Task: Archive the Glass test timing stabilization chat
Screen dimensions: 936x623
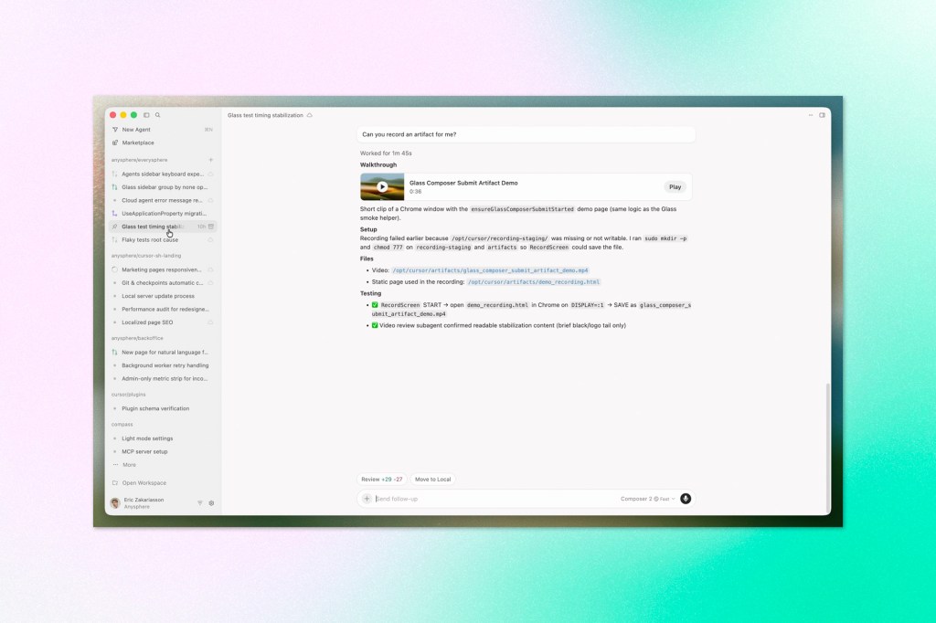Action: point(211,227)
